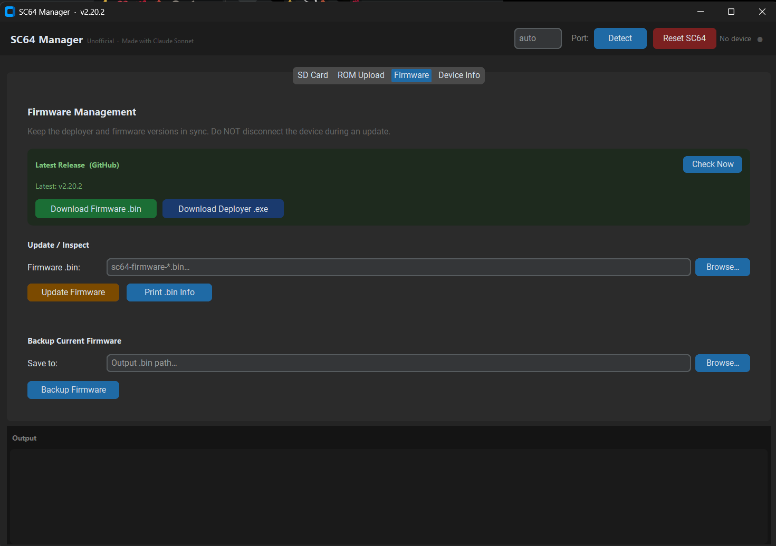Click the device status indicator dot
776x546 pixels.
(x=760, y=40)
